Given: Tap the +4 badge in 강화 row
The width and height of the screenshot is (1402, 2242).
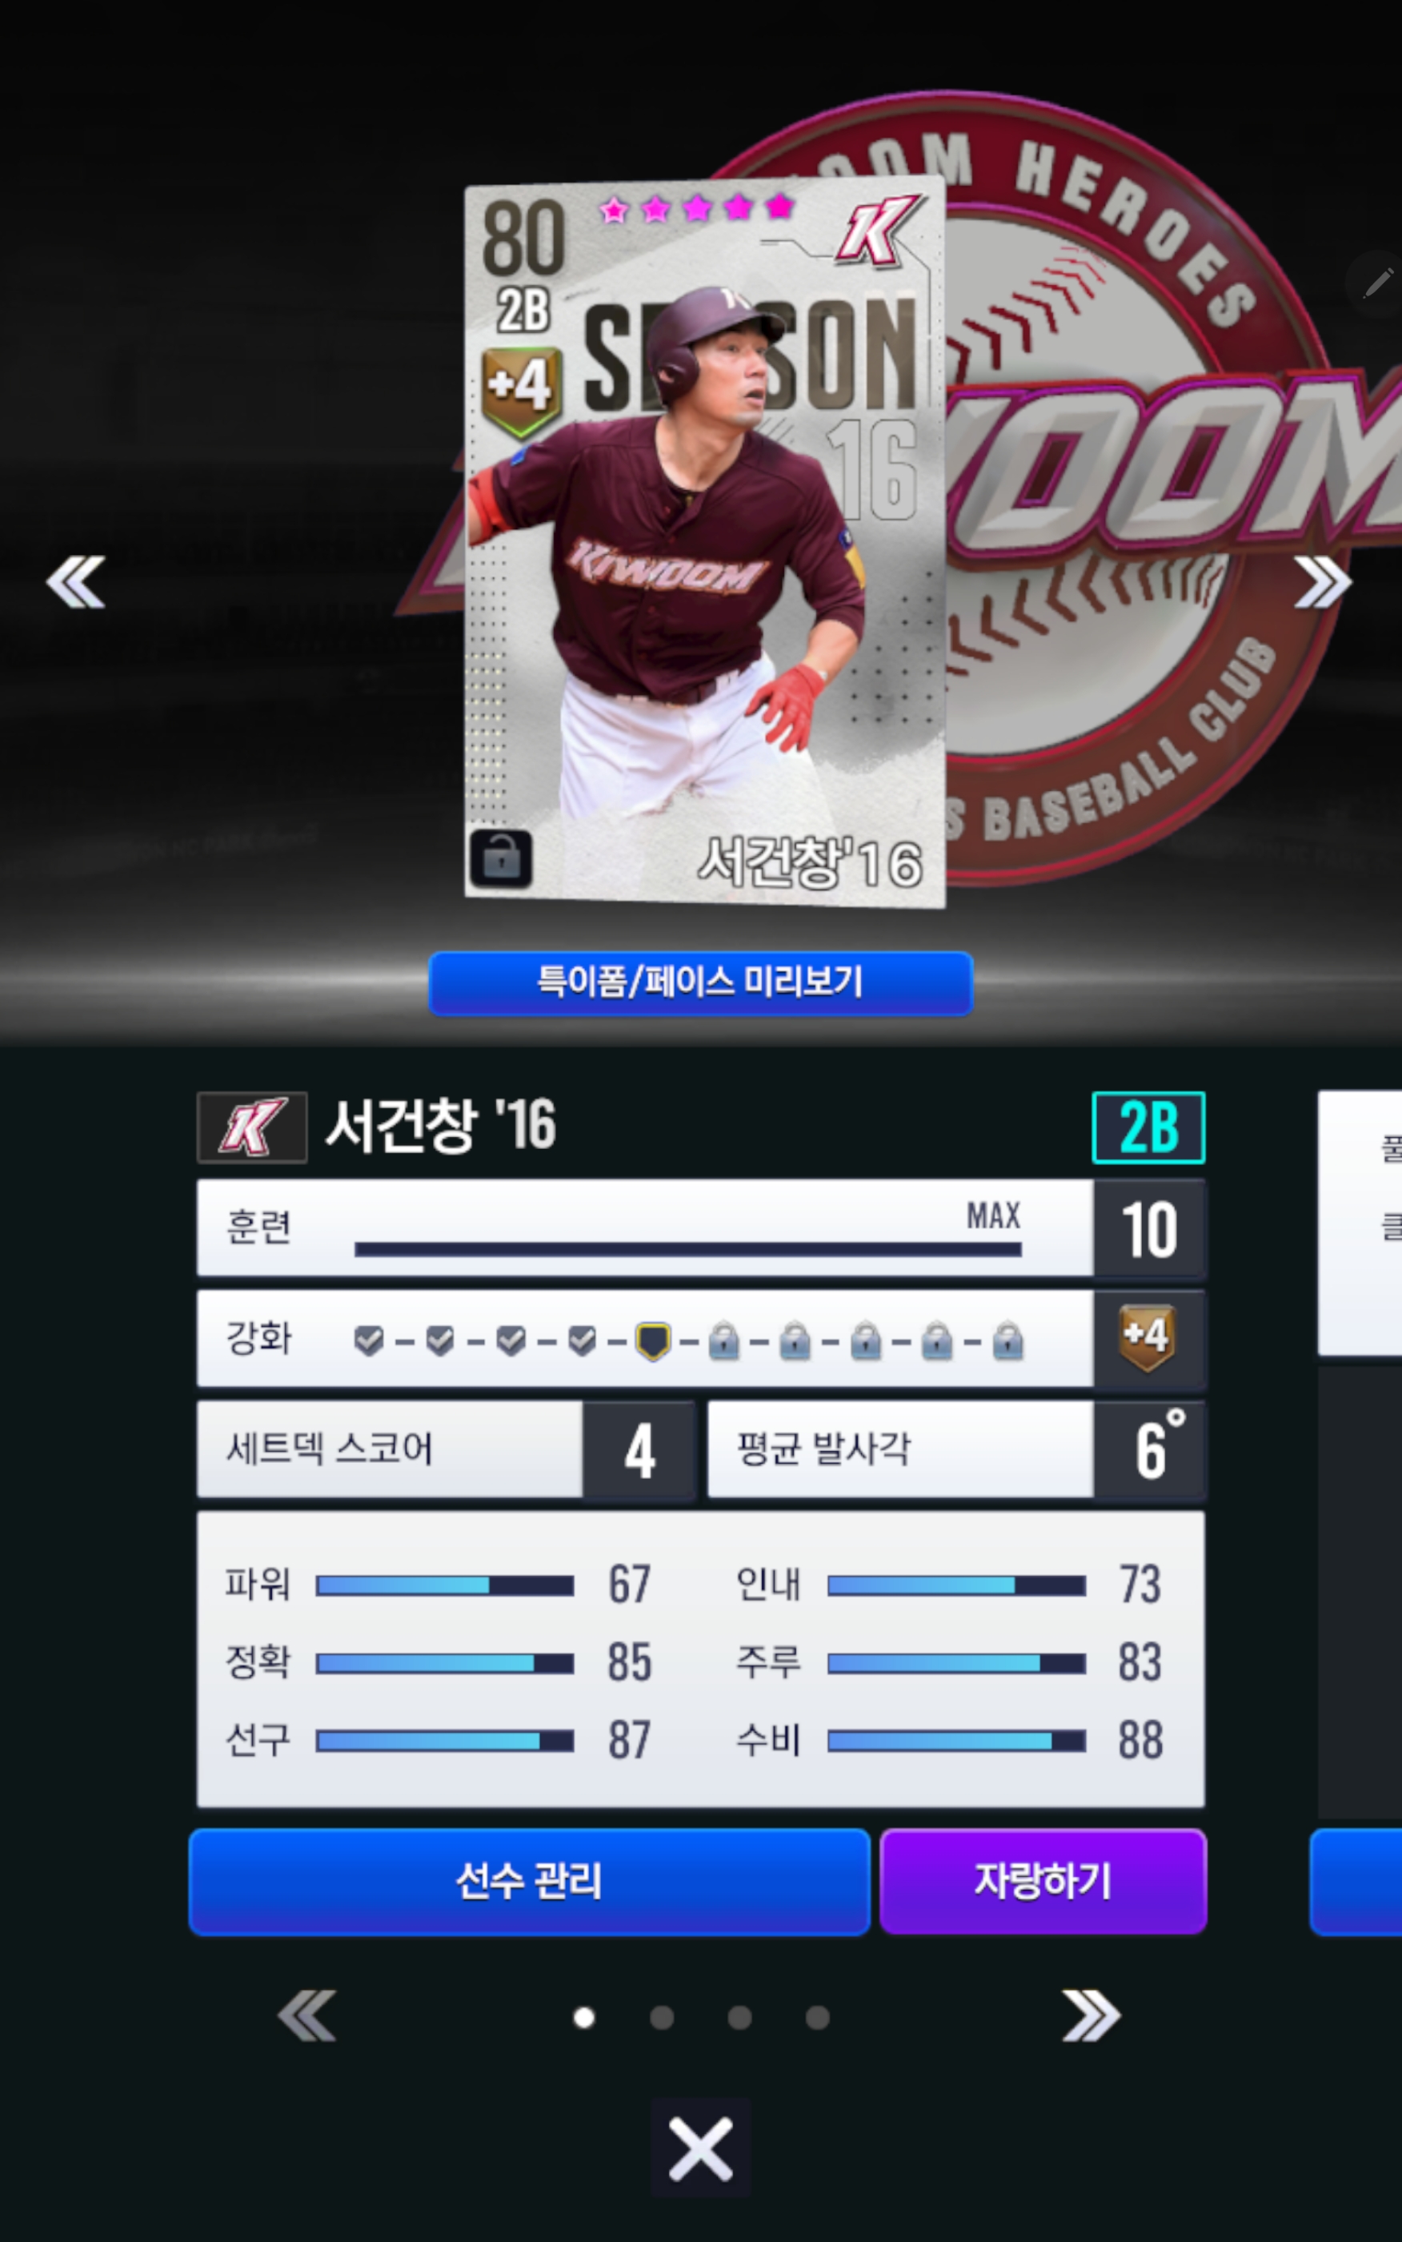Looking at the screenshot, I should (1147, 1338).
